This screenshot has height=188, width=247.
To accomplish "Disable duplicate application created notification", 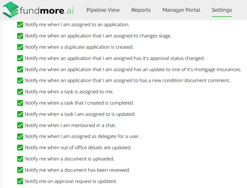I will 20,47.
